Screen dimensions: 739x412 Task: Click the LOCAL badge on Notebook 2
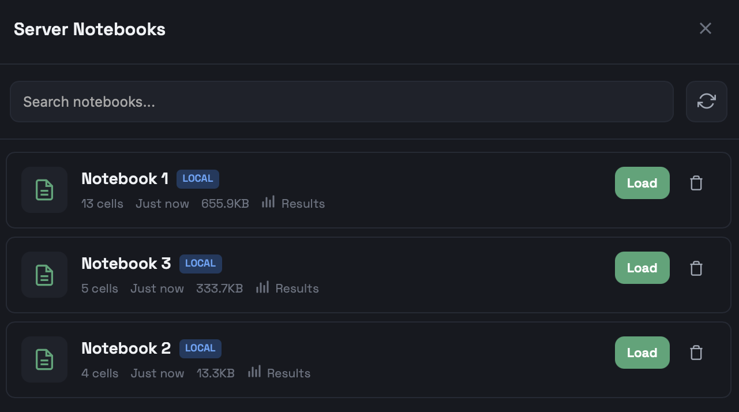pyautogui.click(x=200, y=349)
